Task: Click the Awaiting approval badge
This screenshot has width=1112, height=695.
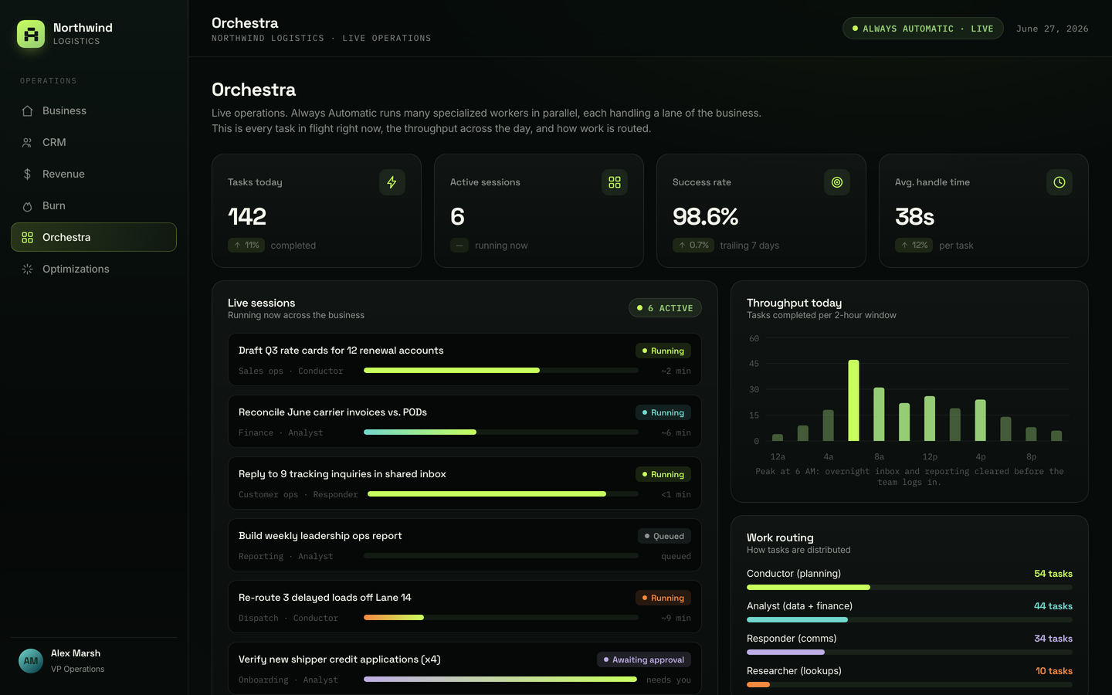Action: click(644, 659)
